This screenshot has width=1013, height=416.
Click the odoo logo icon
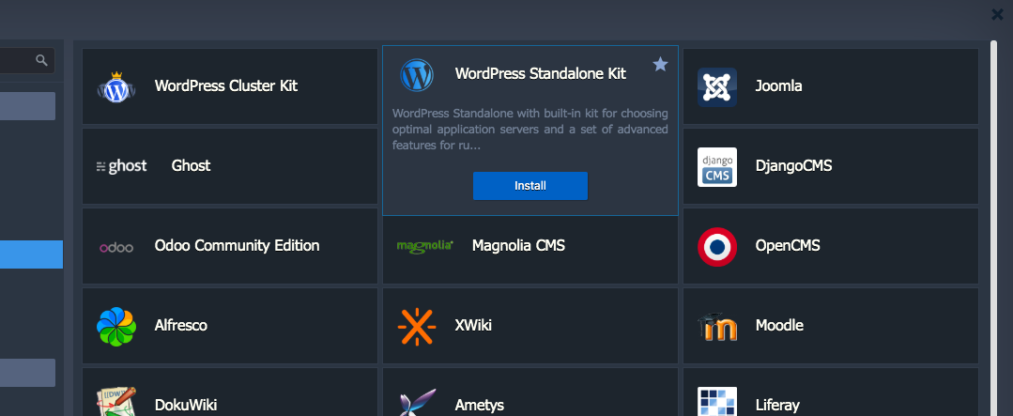click(x=116, y=247)
